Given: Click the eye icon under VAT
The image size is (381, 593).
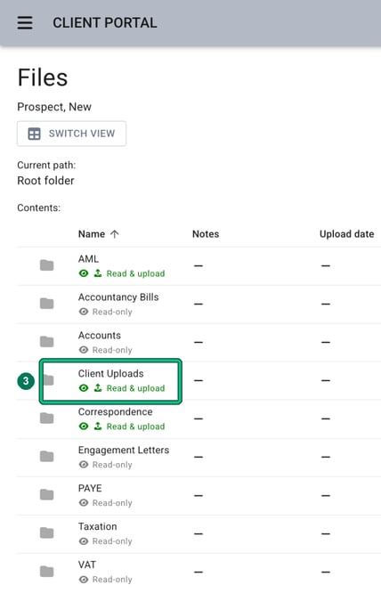Looking at the screenshot, I should (x=84, y=580).
